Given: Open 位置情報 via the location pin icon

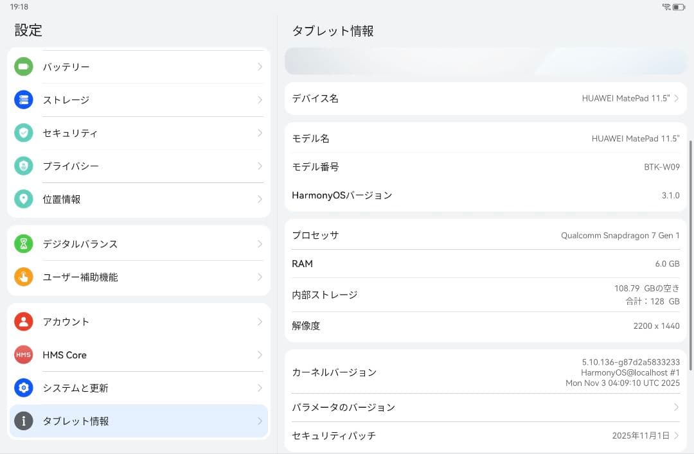Looking at the screenshot, I should (23, 199).
